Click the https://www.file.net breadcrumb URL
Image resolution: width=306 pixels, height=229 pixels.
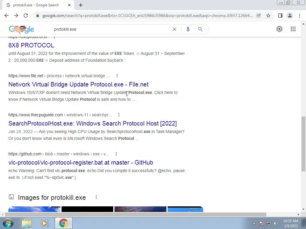[x=26, y=76]
